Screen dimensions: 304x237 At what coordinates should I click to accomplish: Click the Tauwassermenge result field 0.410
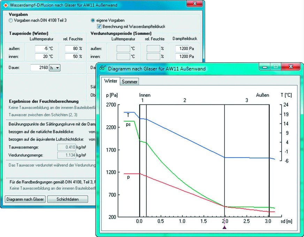[66, 147]
